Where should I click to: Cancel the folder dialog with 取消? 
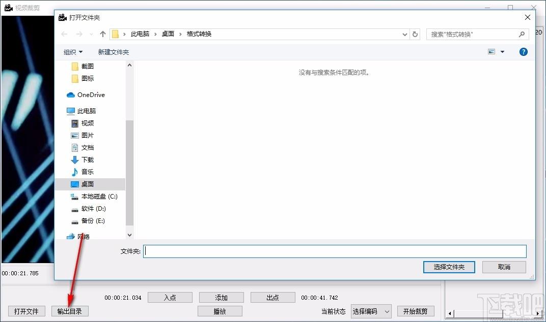[504, 267]
